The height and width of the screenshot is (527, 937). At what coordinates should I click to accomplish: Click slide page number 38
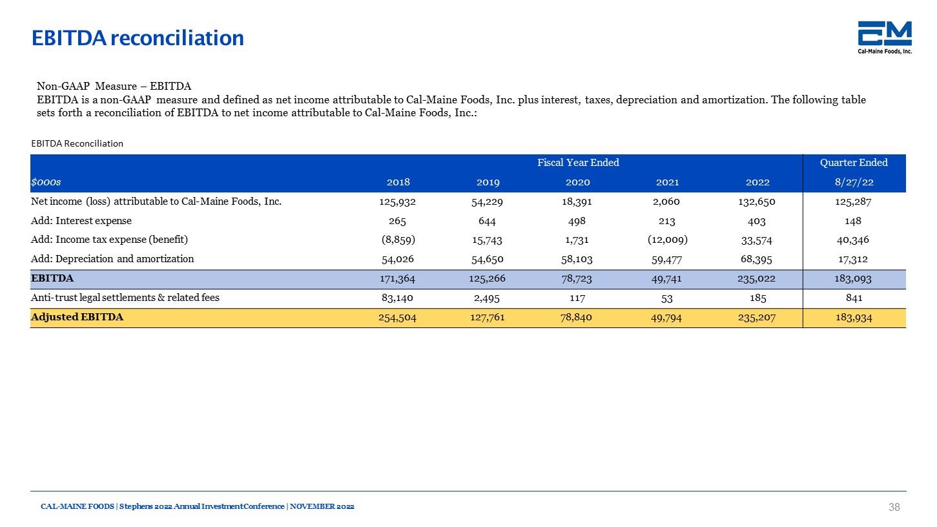(894, 508)
